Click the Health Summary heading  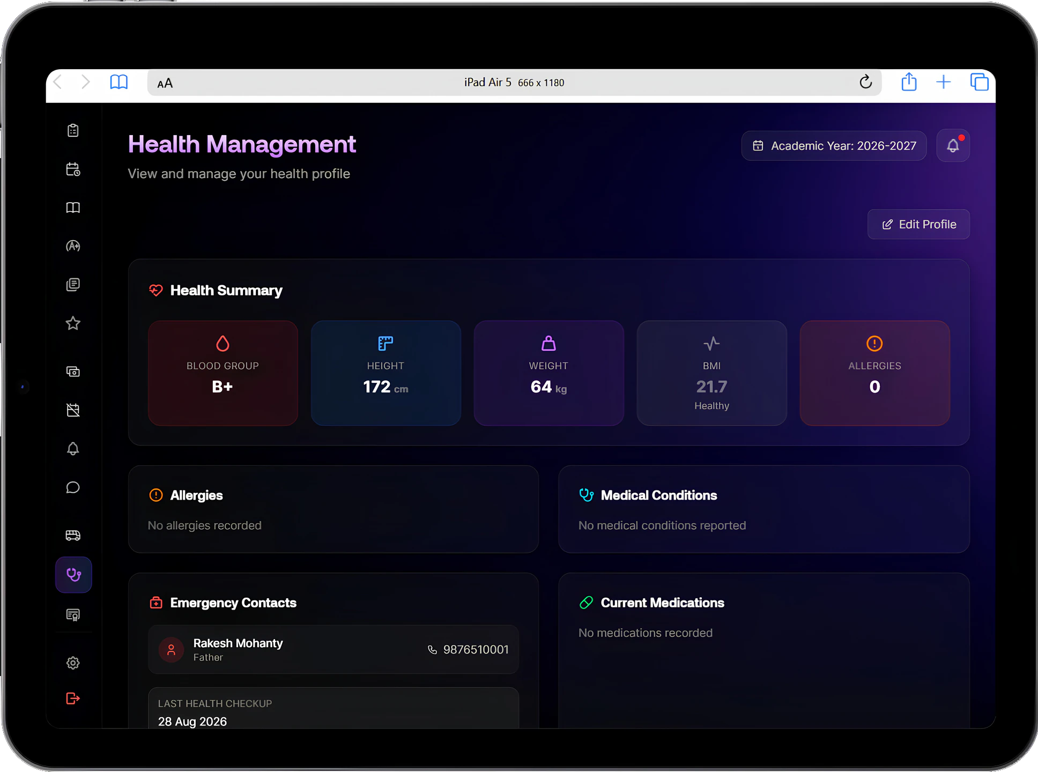pos(226,291)
